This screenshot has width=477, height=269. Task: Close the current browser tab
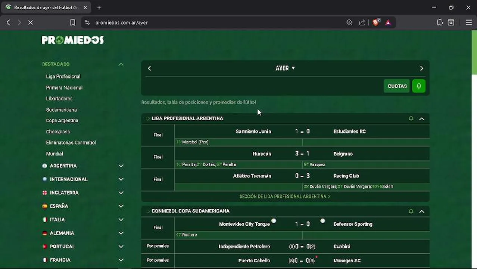(85, 7)
